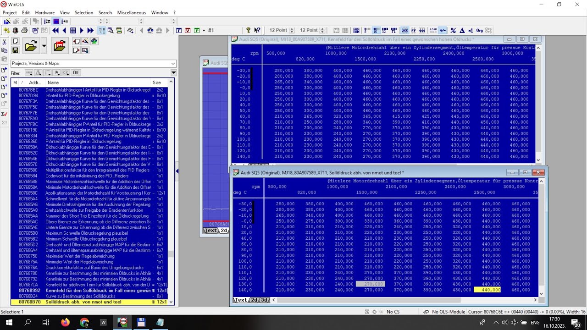Toggle 32-bit data display

pyautogui.click(x=385, y=30)
